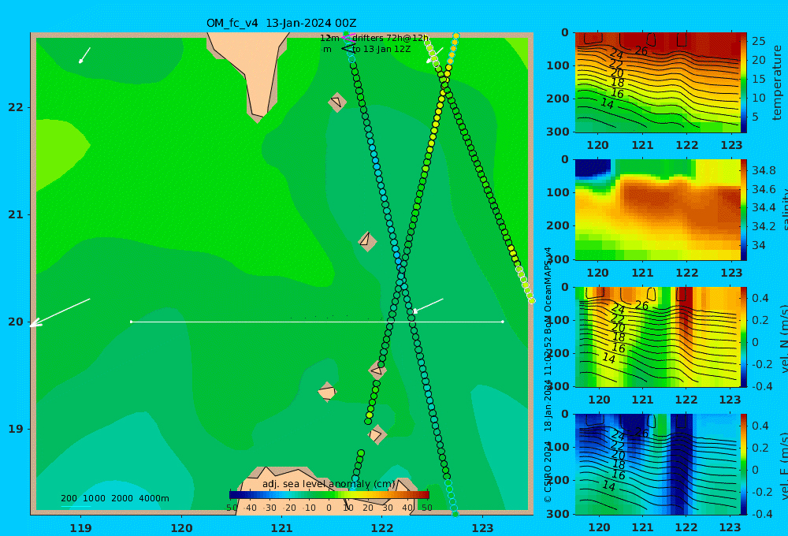Click the vertical 'salinity' axis label

[784, 210]
